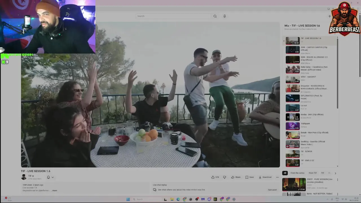Image resolution: width=361 pixels, height=203 pixels.
Task: Dislike the video with thumbs down icon
Action: coord(224,177)
